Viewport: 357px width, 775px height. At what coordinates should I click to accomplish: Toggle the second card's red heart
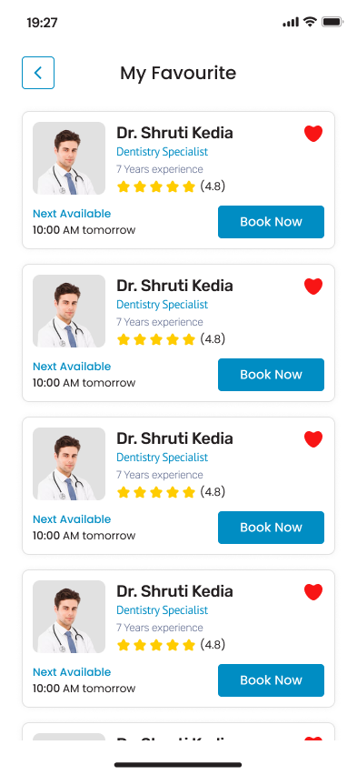[x=313, y=287]
